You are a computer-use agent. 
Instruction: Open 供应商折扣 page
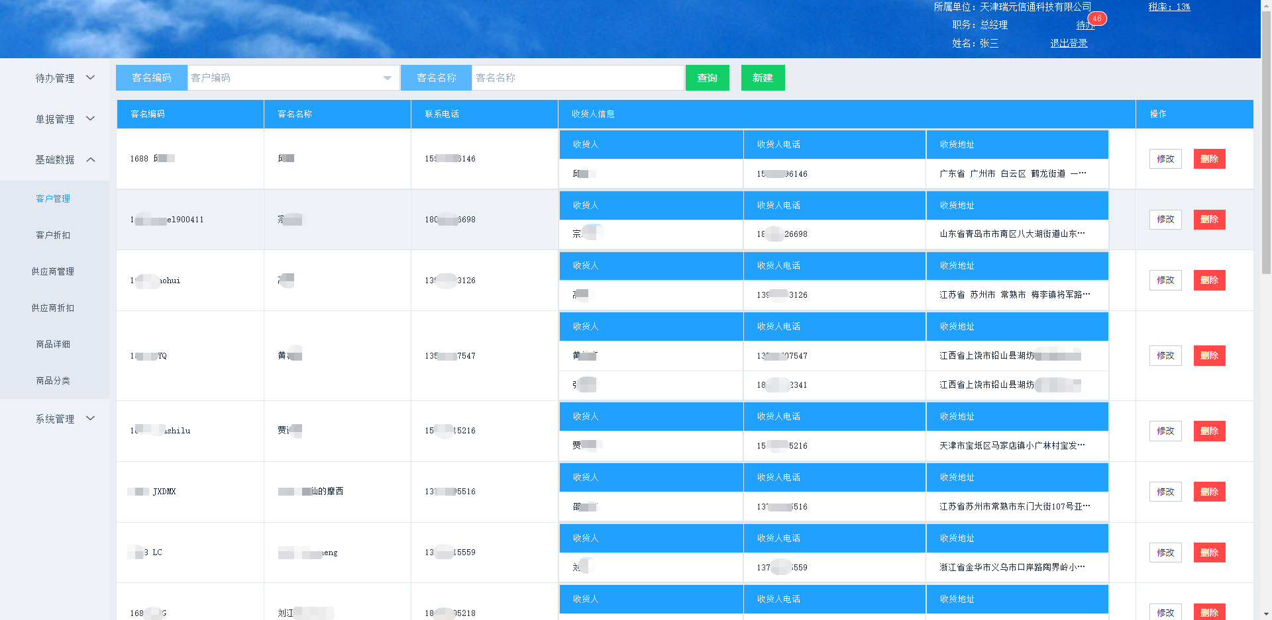pyautogui.click(x=53, y=308)
